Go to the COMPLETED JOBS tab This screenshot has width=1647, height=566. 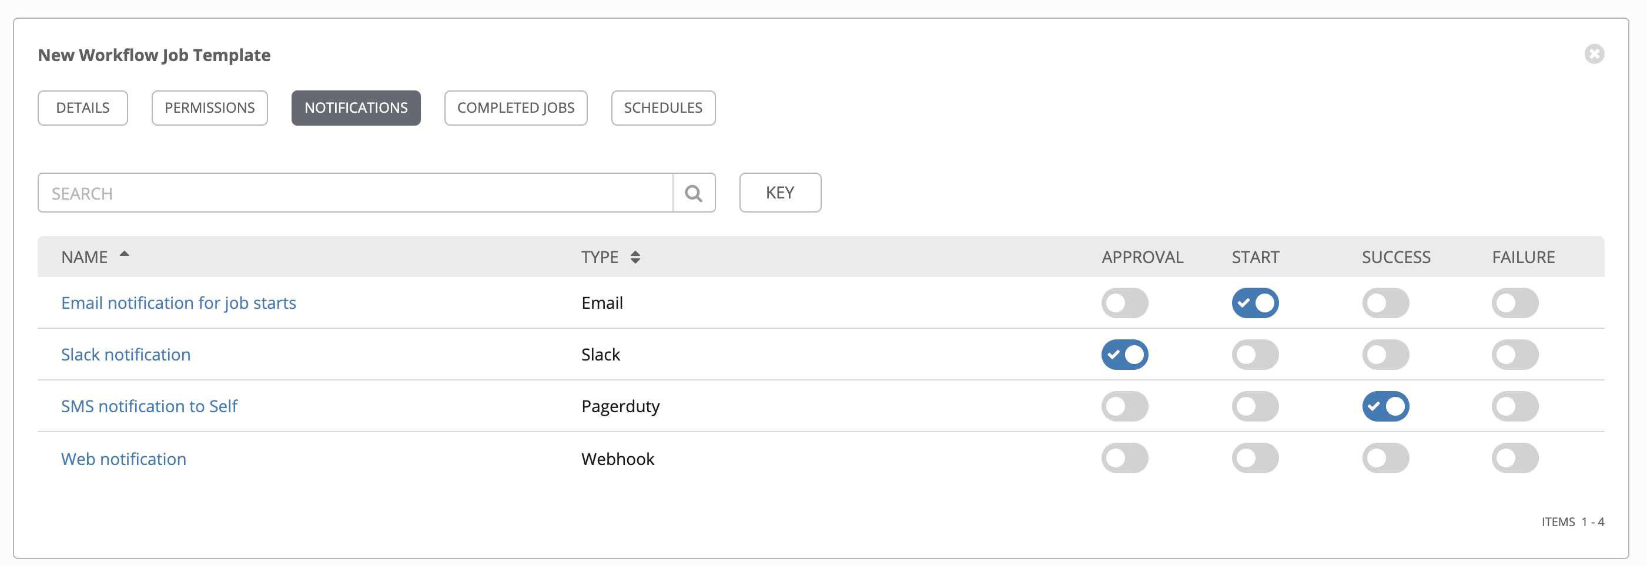pyautogui.click(x=515, y=108)
